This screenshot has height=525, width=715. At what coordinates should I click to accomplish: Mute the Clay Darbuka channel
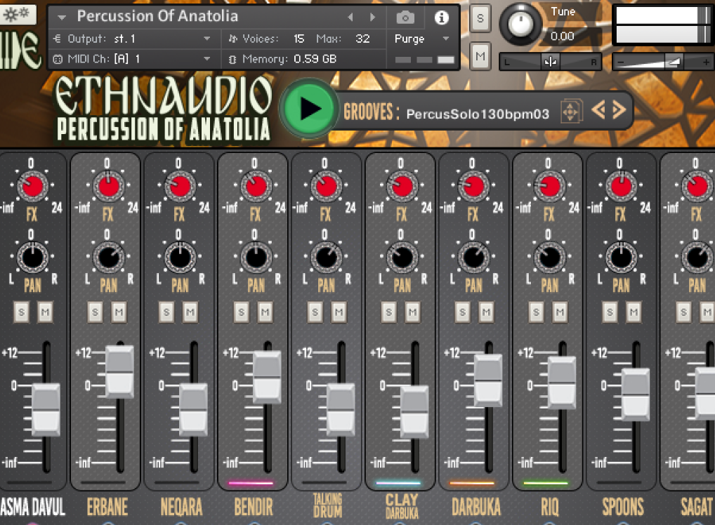pos(412,312)
